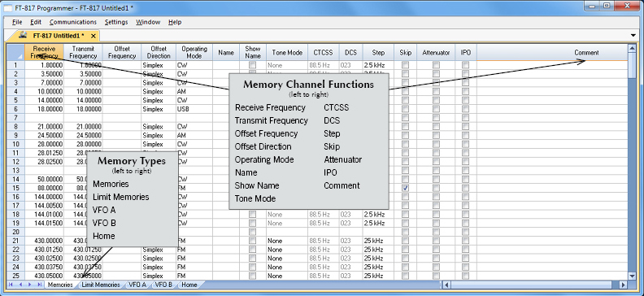Switch to the VFO B sheet tab
The width and height of the screenshot is (644, 296).
click(163, 285)
